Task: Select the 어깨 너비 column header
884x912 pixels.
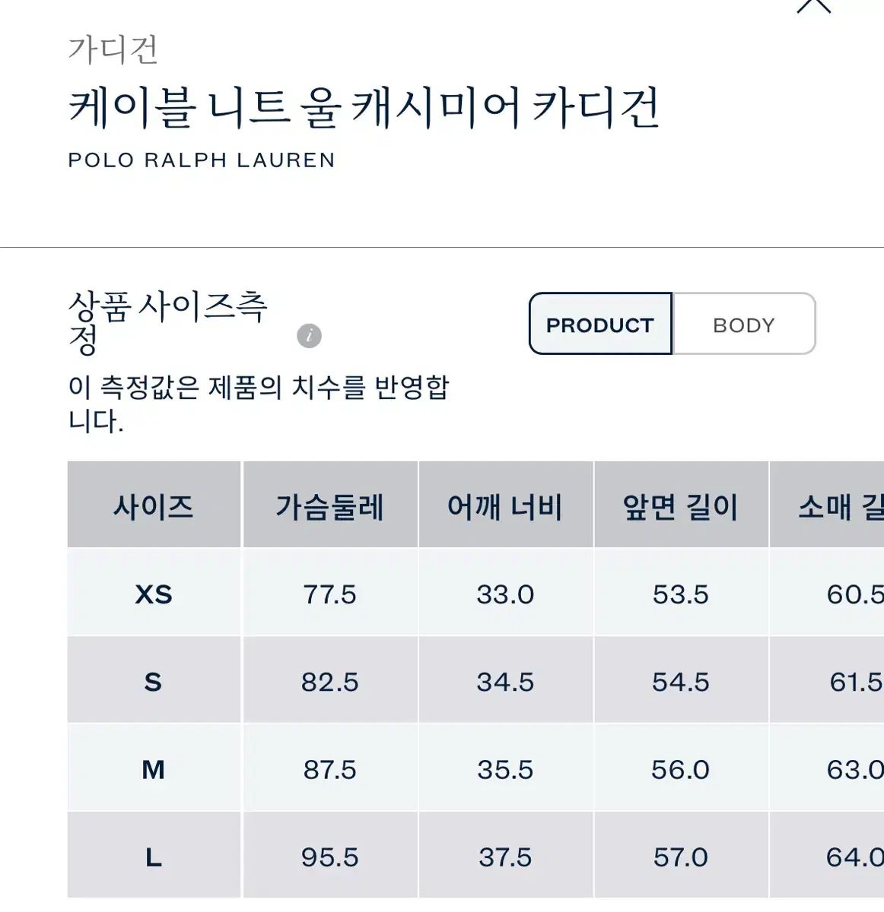Action: tap(505, 505)
